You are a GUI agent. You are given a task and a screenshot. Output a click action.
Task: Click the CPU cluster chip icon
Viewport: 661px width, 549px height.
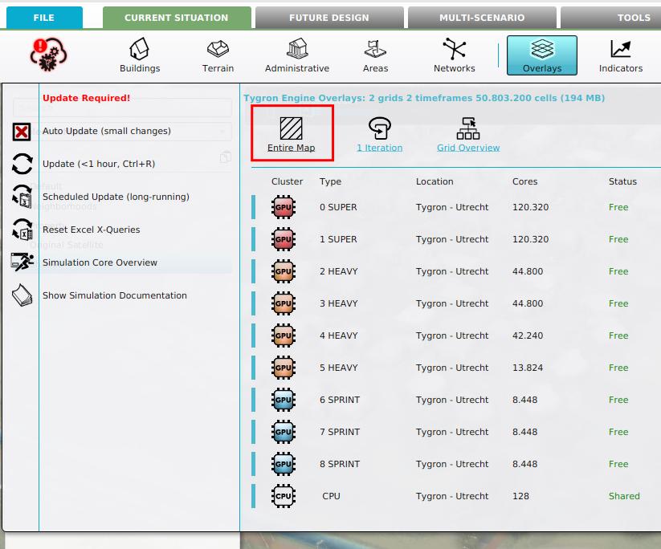282,496
